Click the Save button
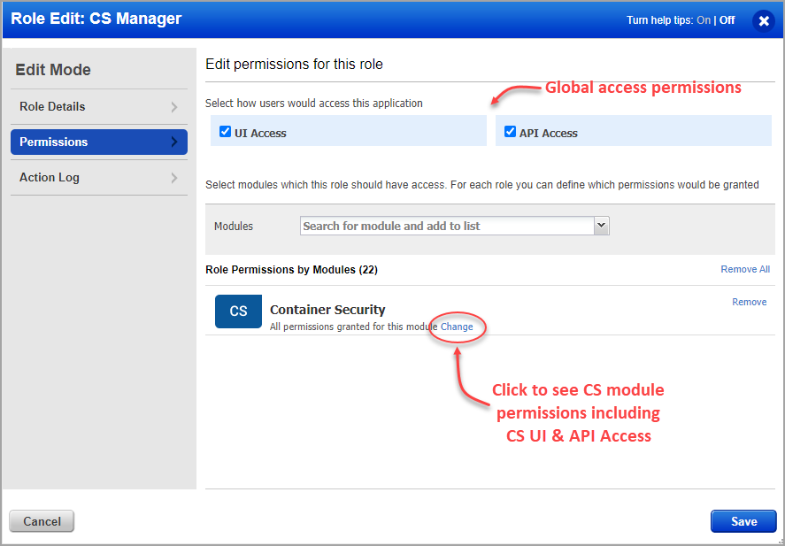Screen dimensions: 785x546 743,521
